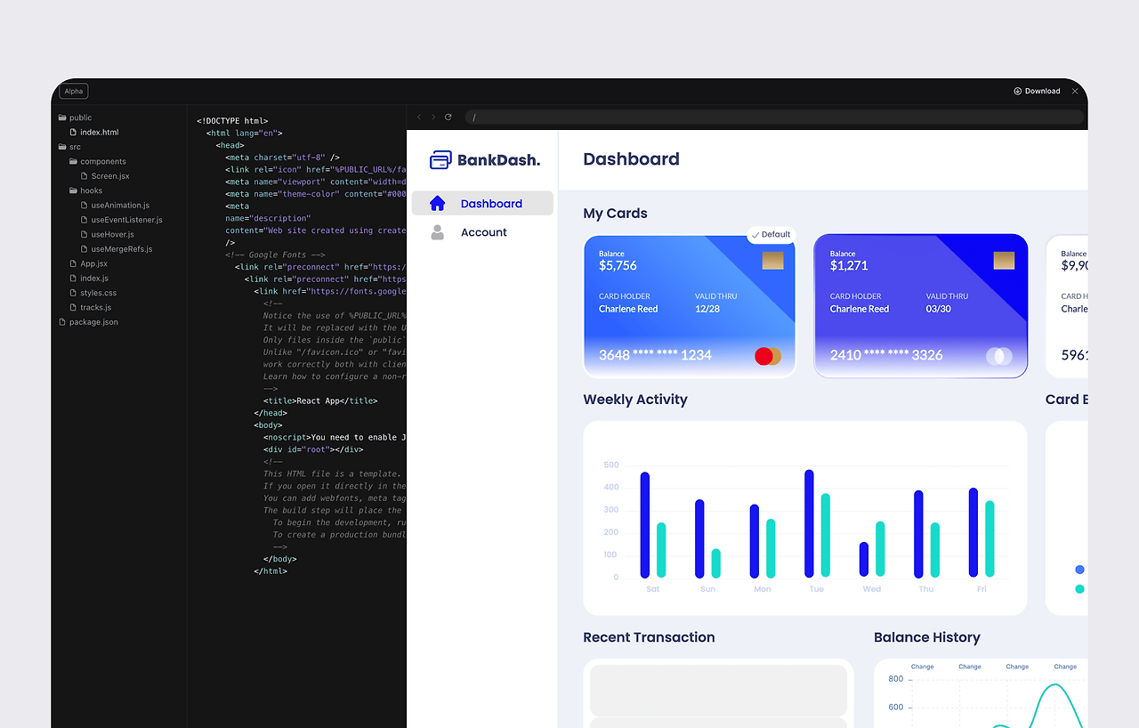Image resolution: width=1139 pixels, height=728 pixels.
Task: Click the styles.css file icon
Action: pos(74,293)
